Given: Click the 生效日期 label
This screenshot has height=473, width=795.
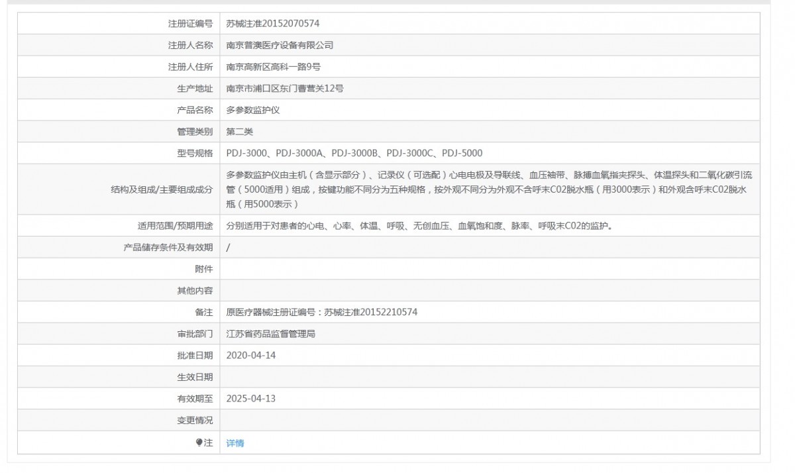Looking at the screenshot, I should tap(195, 377).
